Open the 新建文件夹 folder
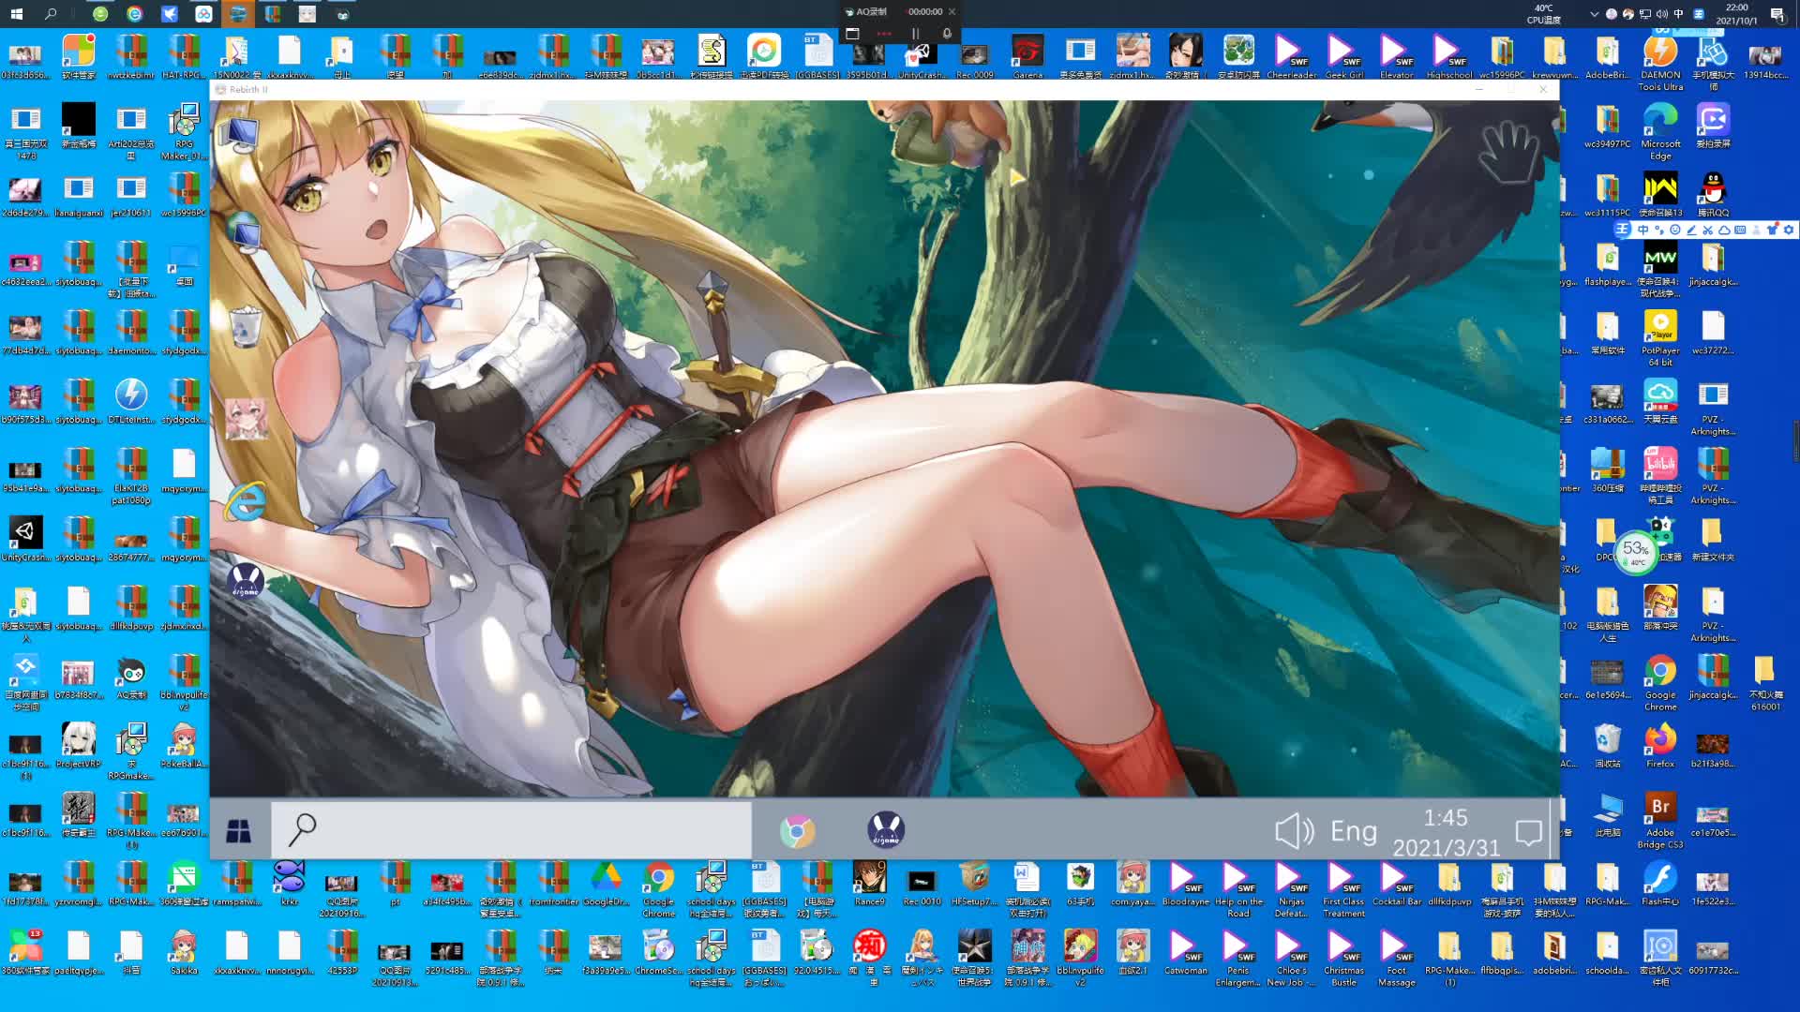Viewport: 1800px width, 1012px height. point(1713,539)
